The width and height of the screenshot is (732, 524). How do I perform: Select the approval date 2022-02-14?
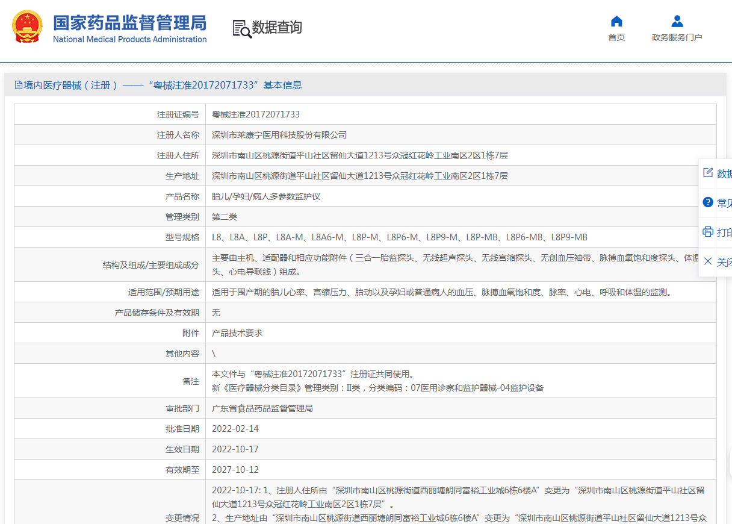click(235, 429)
